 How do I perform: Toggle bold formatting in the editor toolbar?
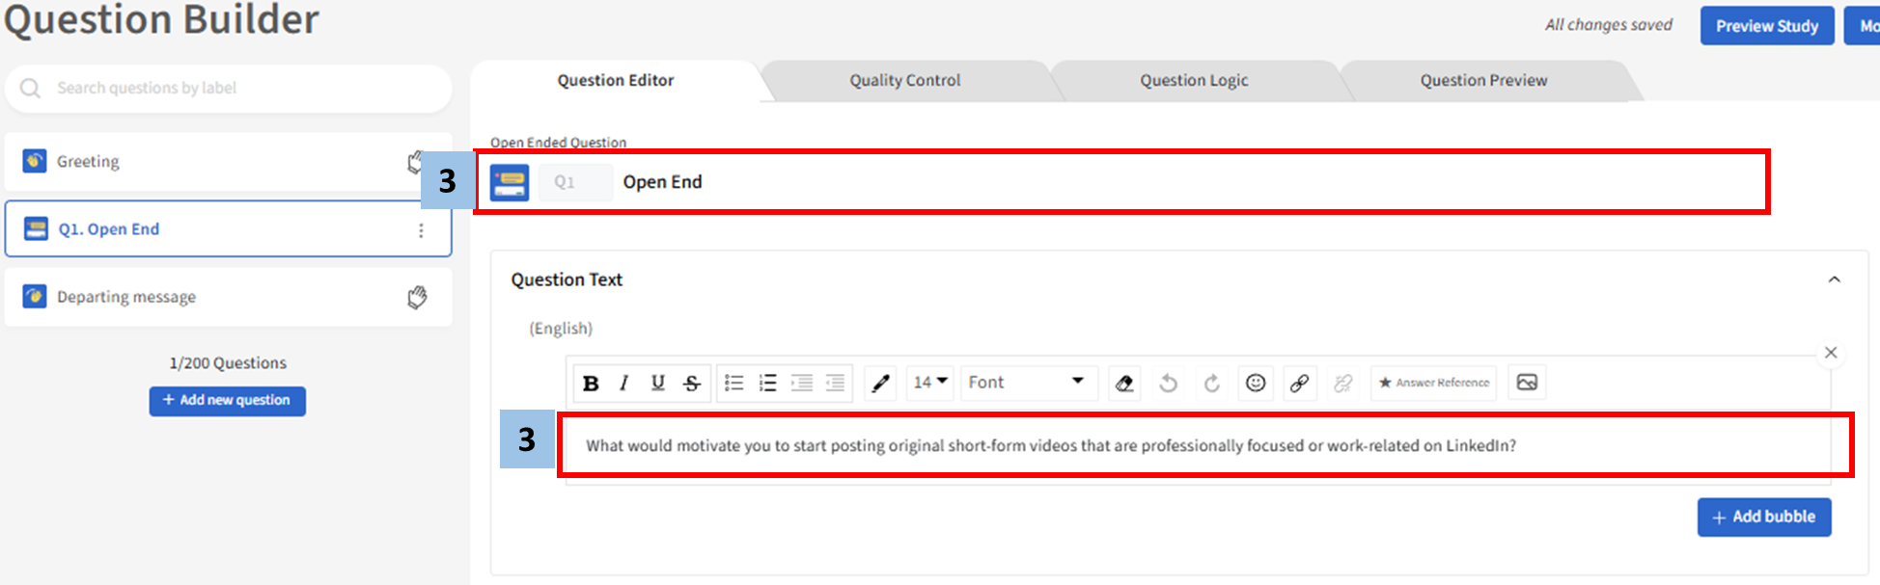coord(591,384)
